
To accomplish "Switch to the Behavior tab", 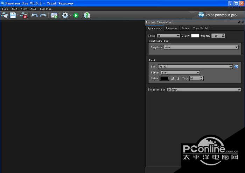I will point(171,28).
